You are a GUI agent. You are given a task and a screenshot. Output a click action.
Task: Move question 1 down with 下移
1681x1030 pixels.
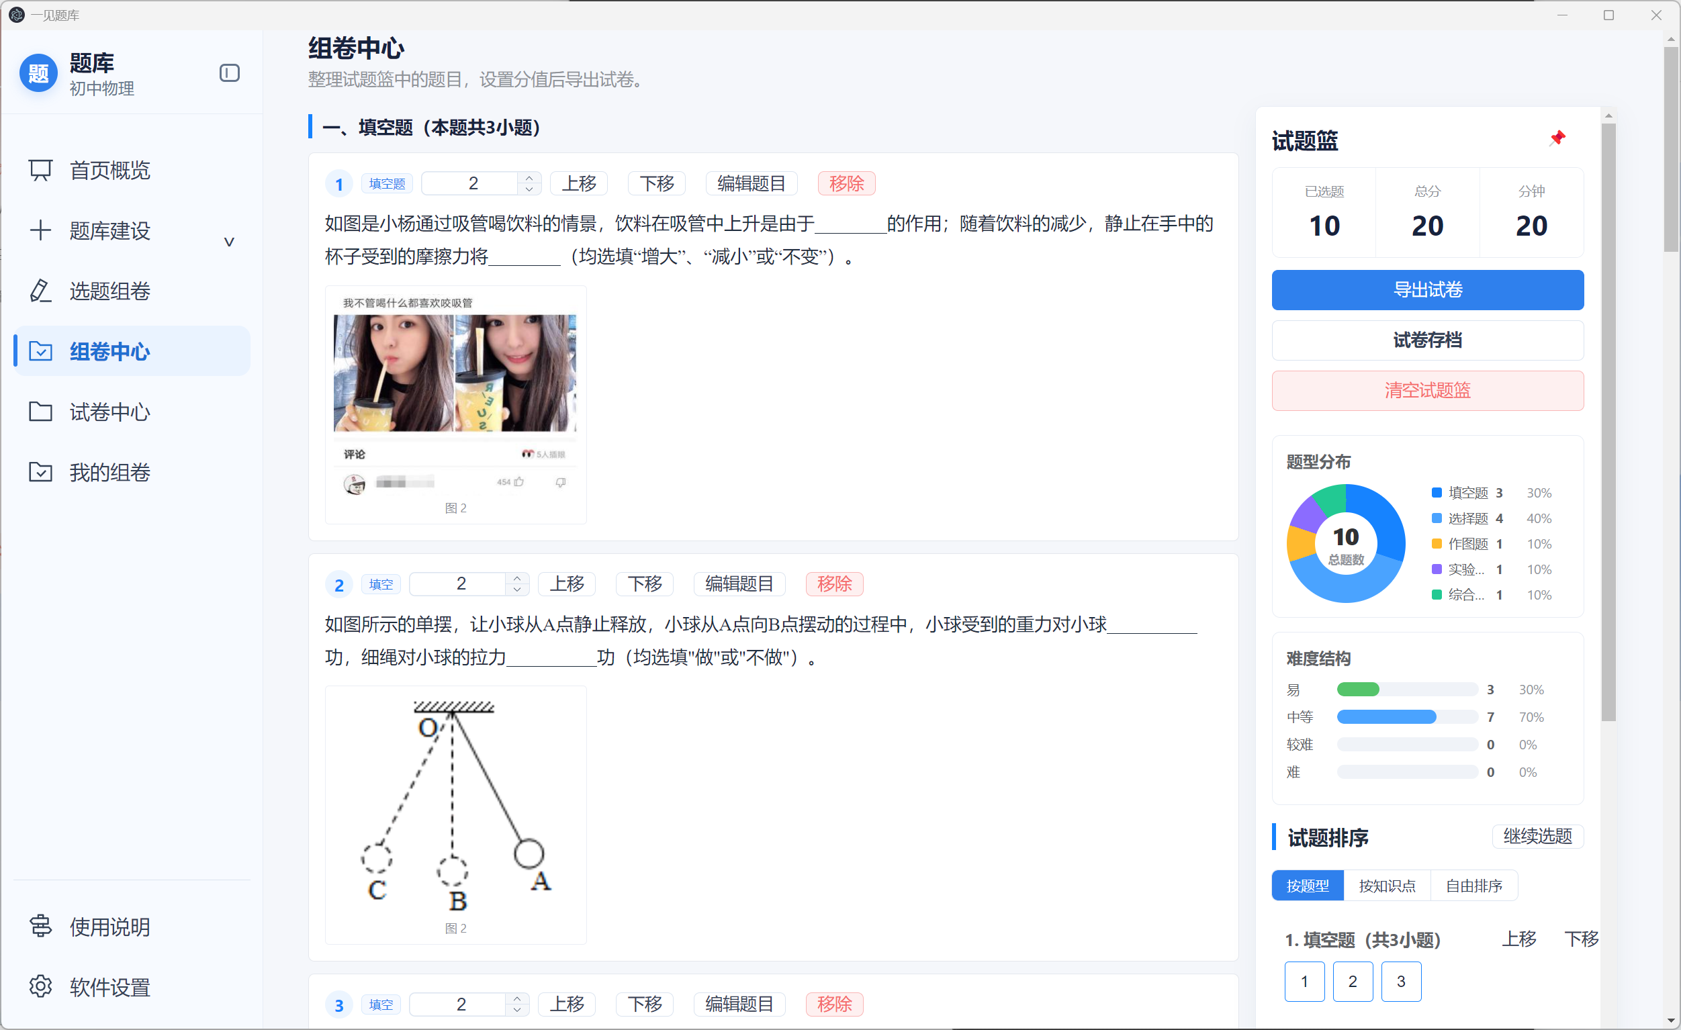point(657,183)
